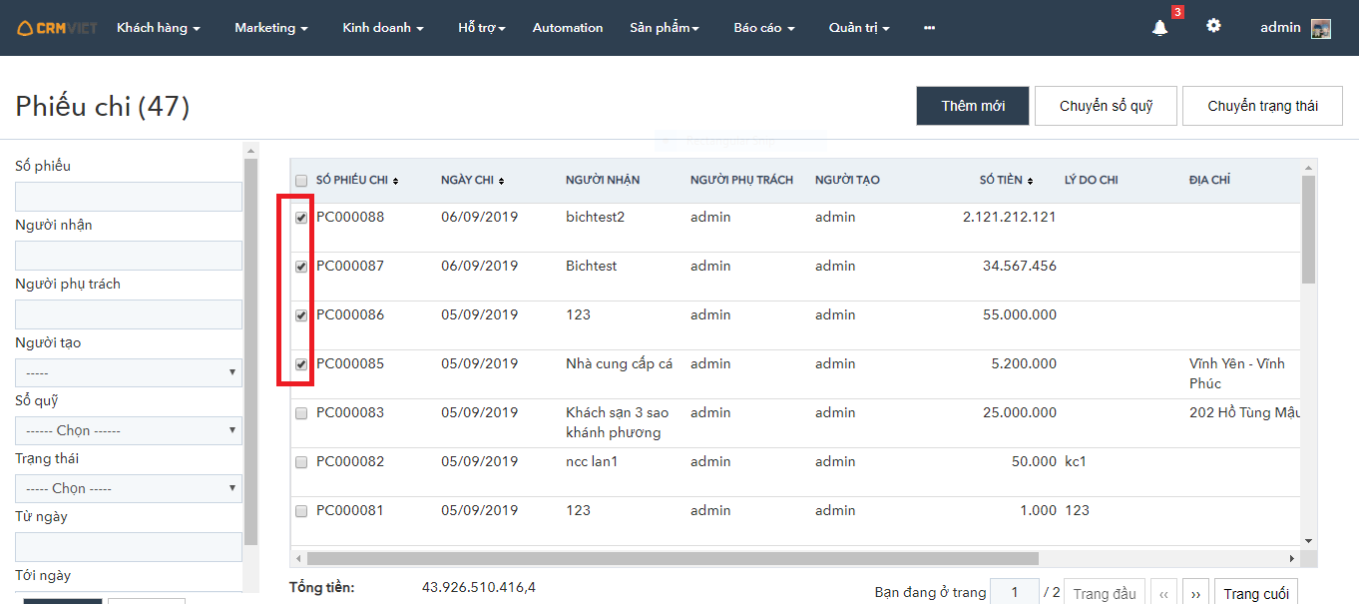Uncheck the PC000085 row checkbox
Screen dimensions: 1359x604
(301, 364)
